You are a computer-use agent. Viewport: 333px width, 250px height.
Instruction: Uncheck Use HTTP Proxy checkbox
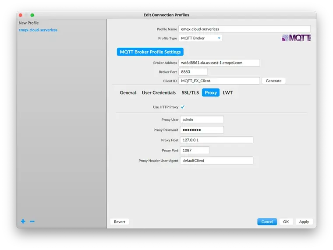[183, 107]
